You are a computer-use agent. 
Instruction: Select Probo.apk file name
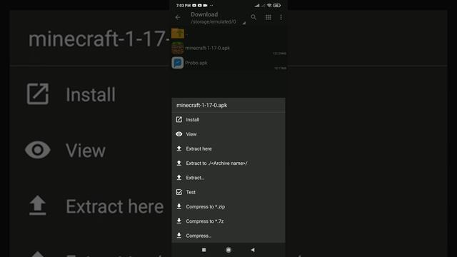pyautogui.click(x=196, y=63)
